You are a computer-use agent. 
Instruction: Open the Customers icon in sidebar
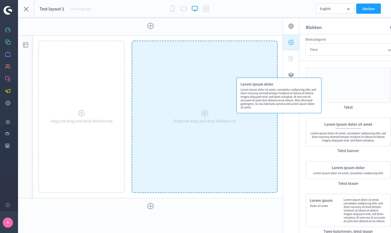[8, 66]
